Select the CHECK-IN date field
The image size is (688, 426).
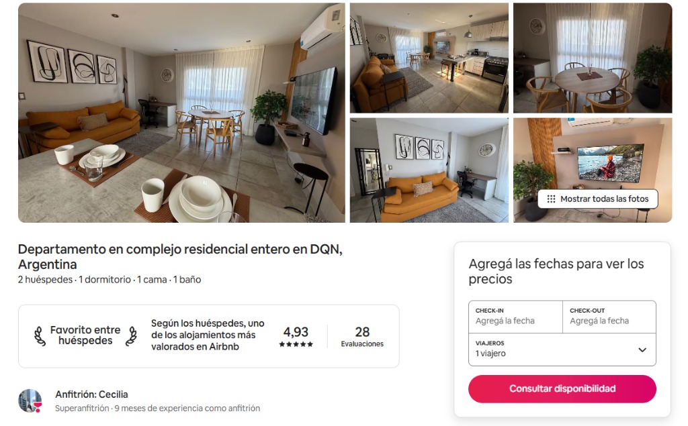click(515, 317)
